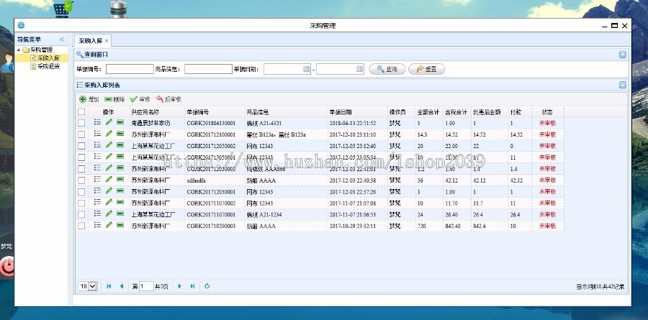Open calendar picker for start date field
The width and height of the screenshot is (648, 320).
pos(306,69)
